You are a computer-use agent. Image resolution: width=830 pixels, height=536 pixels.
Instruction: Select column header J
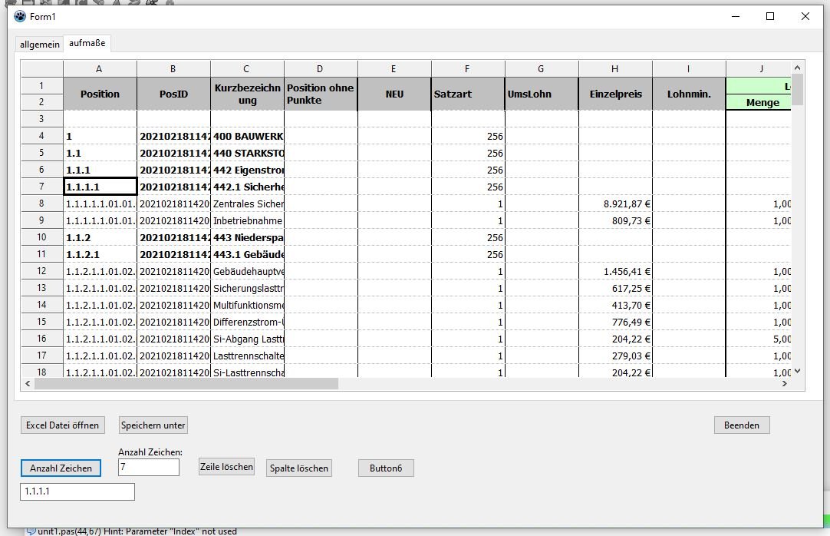click(x=759, y=69)
